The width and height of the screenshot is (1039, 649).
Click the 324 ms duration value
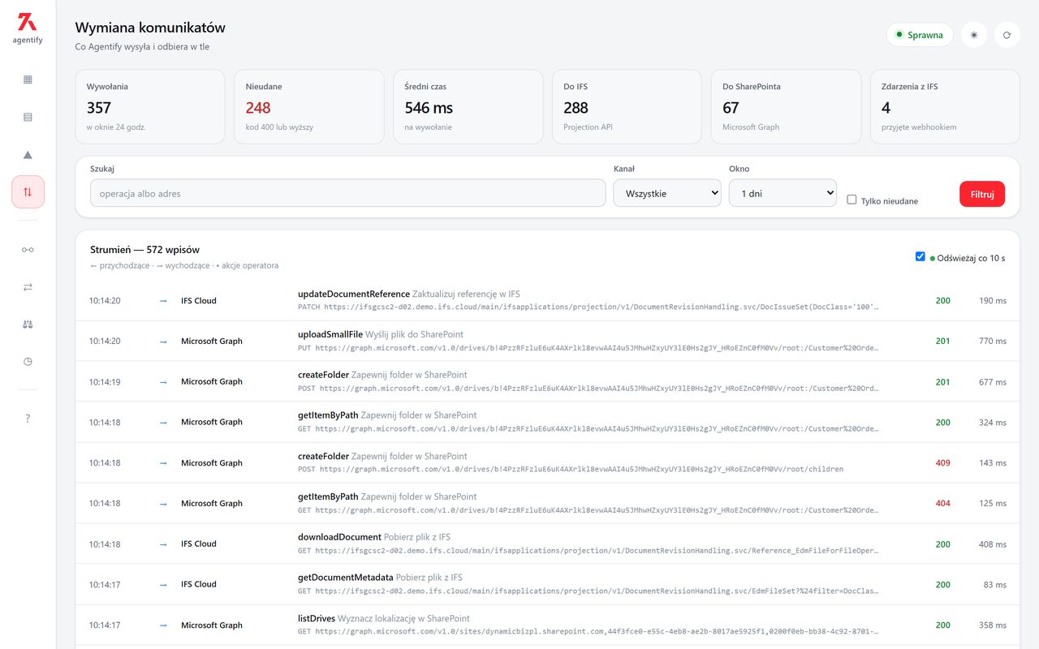[x=992, y=423]
